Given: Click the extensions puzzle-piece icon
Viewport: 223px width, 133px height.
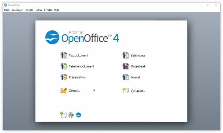Looking at the screenshot, I should pos(71,115).
